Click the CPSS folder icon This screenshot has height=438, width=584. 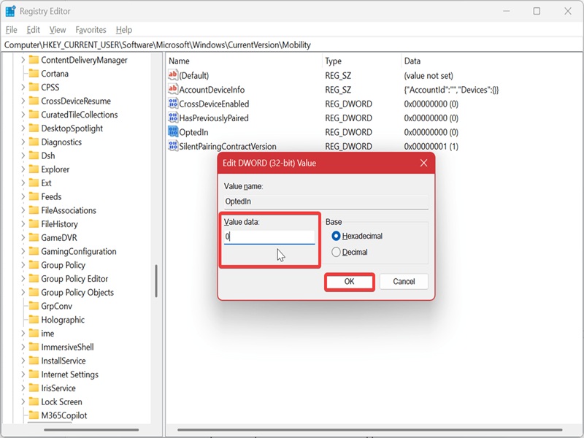tap(34, 87)
